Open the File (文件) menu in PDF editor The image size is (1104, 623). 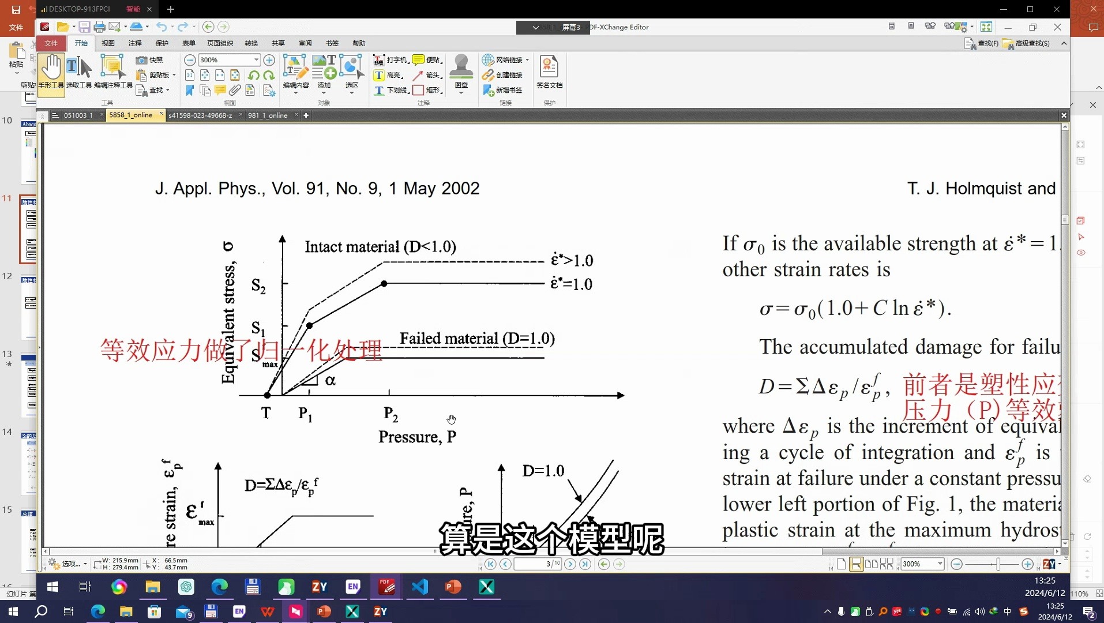tap(51, 43)
